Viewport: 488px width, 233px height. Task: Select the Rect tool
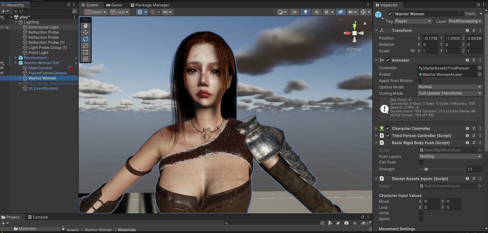click(x=86, y=52)
